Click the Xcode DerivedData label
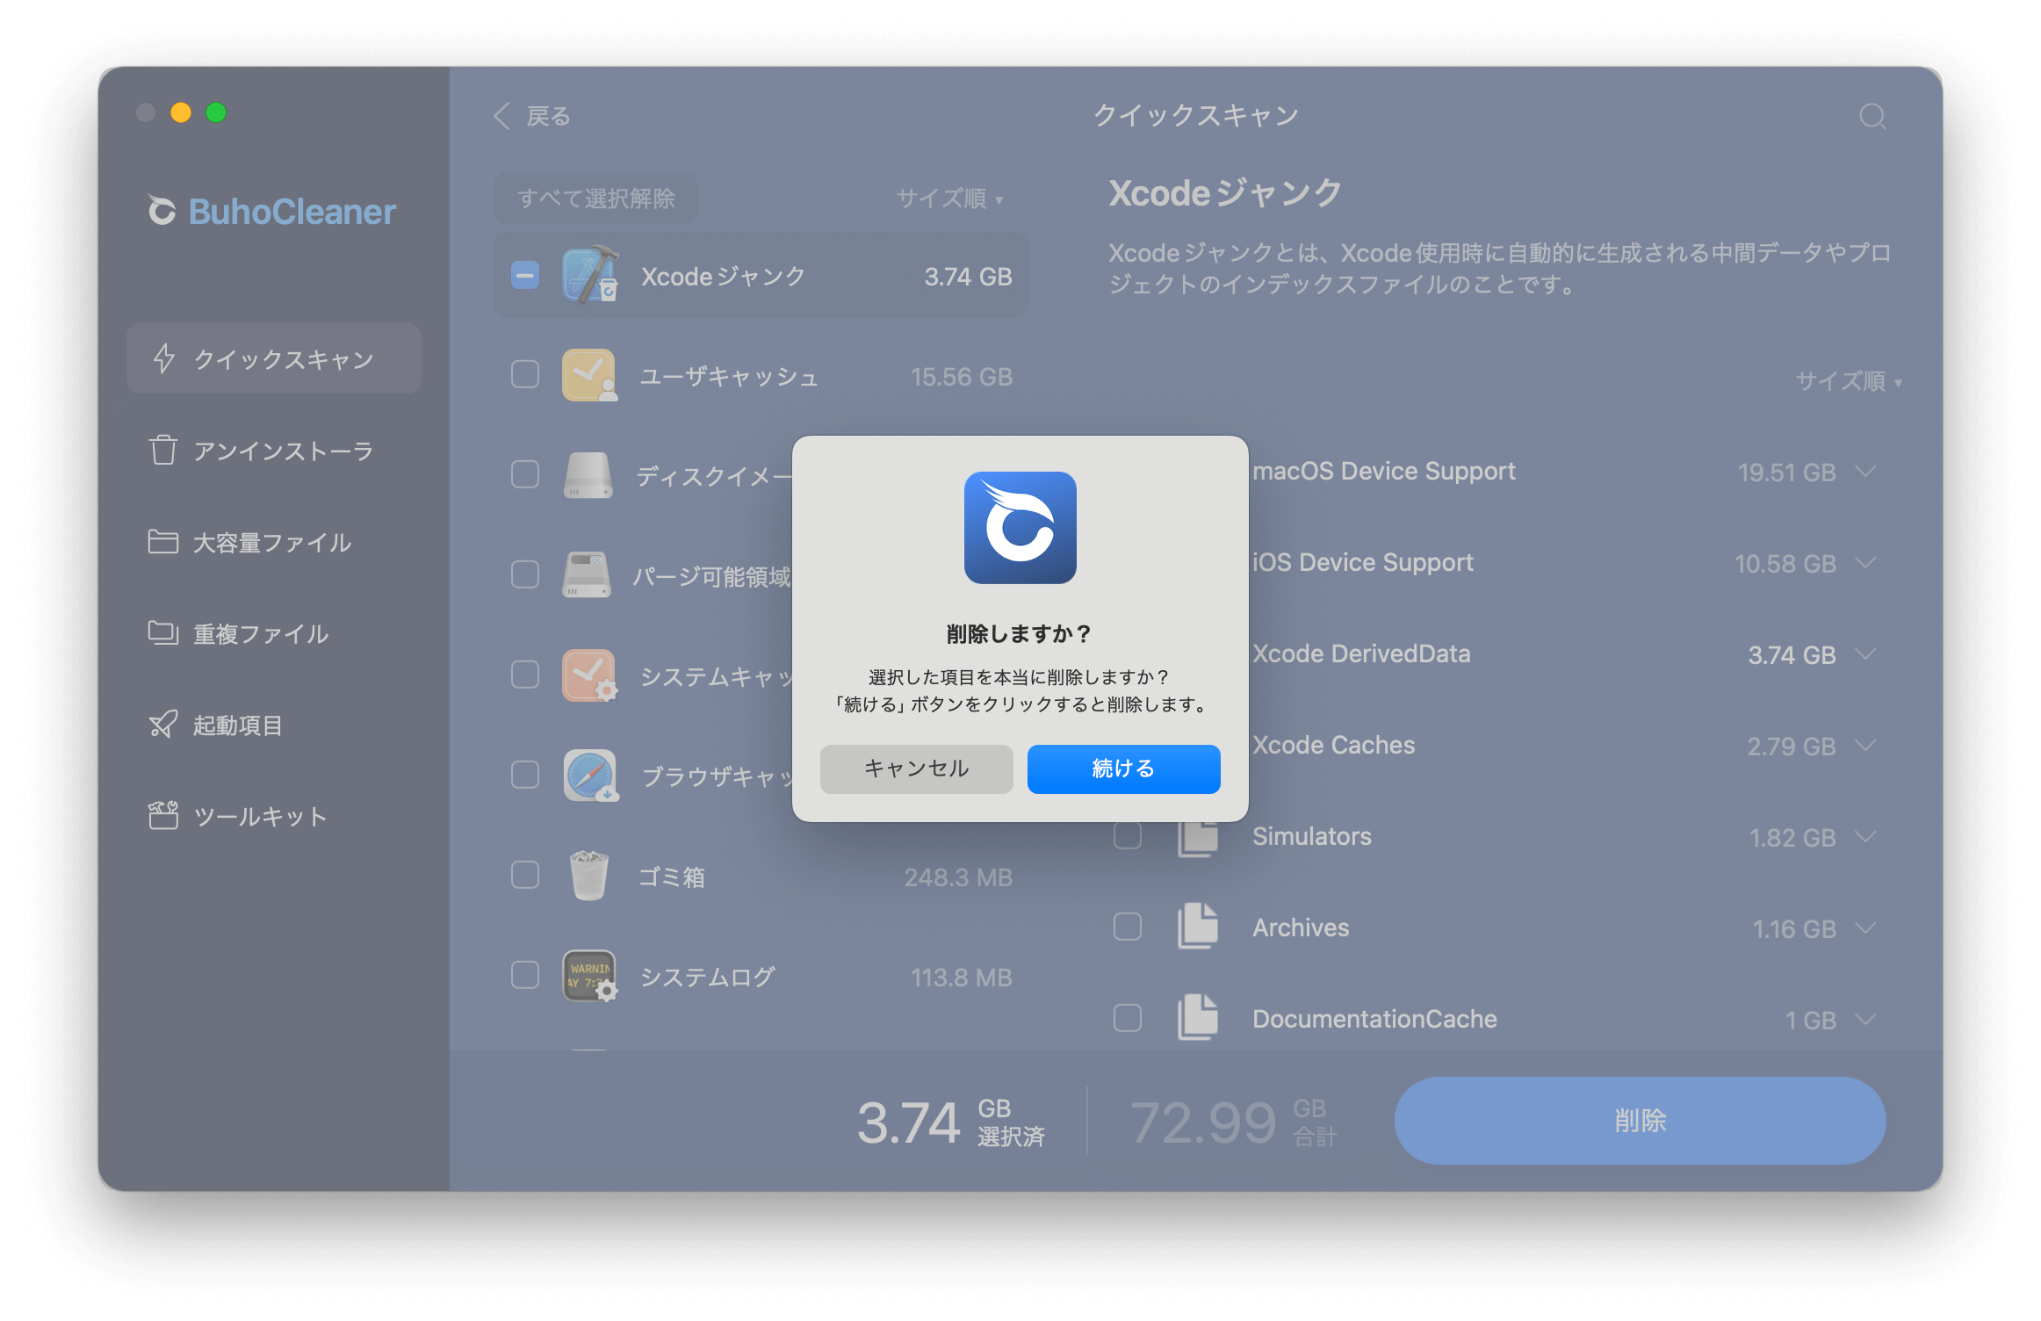 click(x=1361, y=653)
